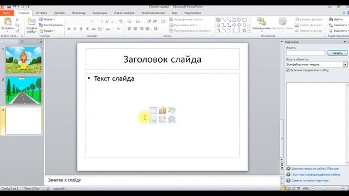Open 'Советы по поиску картинок' link
The image size is (349, 196).
[310, 181]
